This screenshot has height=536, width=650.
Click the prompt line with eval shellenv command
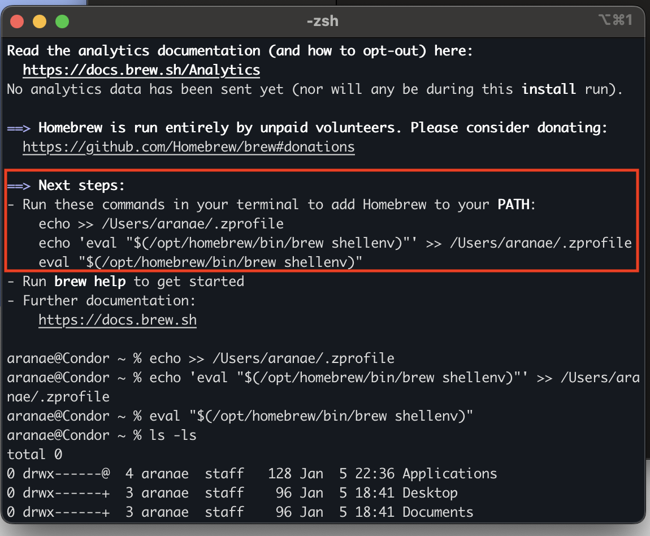(240, 416)
